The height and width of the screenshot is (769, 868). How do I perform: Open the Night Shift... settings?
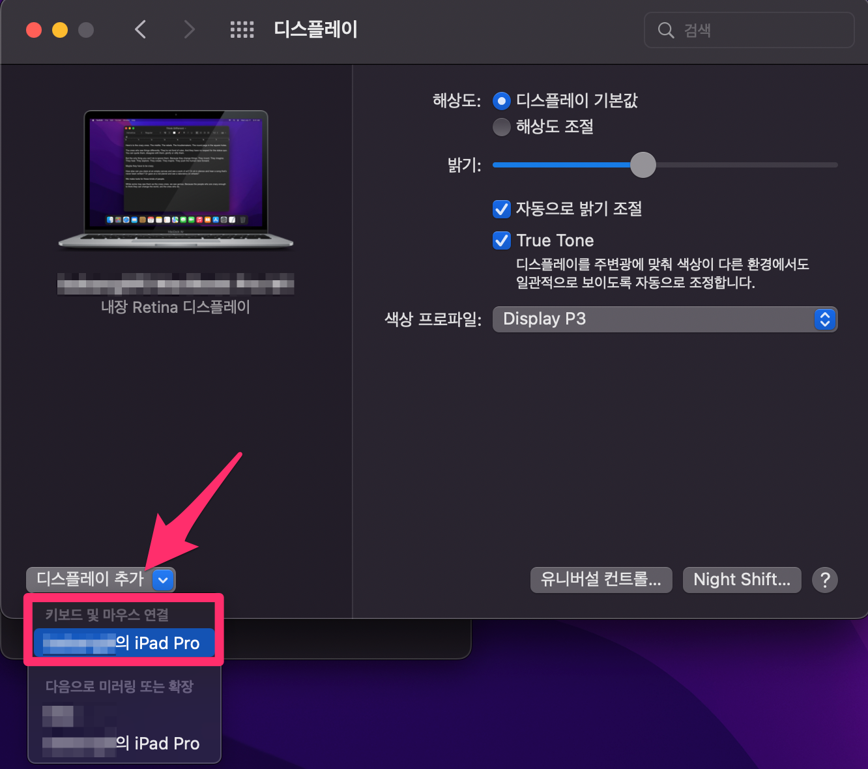[742, 579]
